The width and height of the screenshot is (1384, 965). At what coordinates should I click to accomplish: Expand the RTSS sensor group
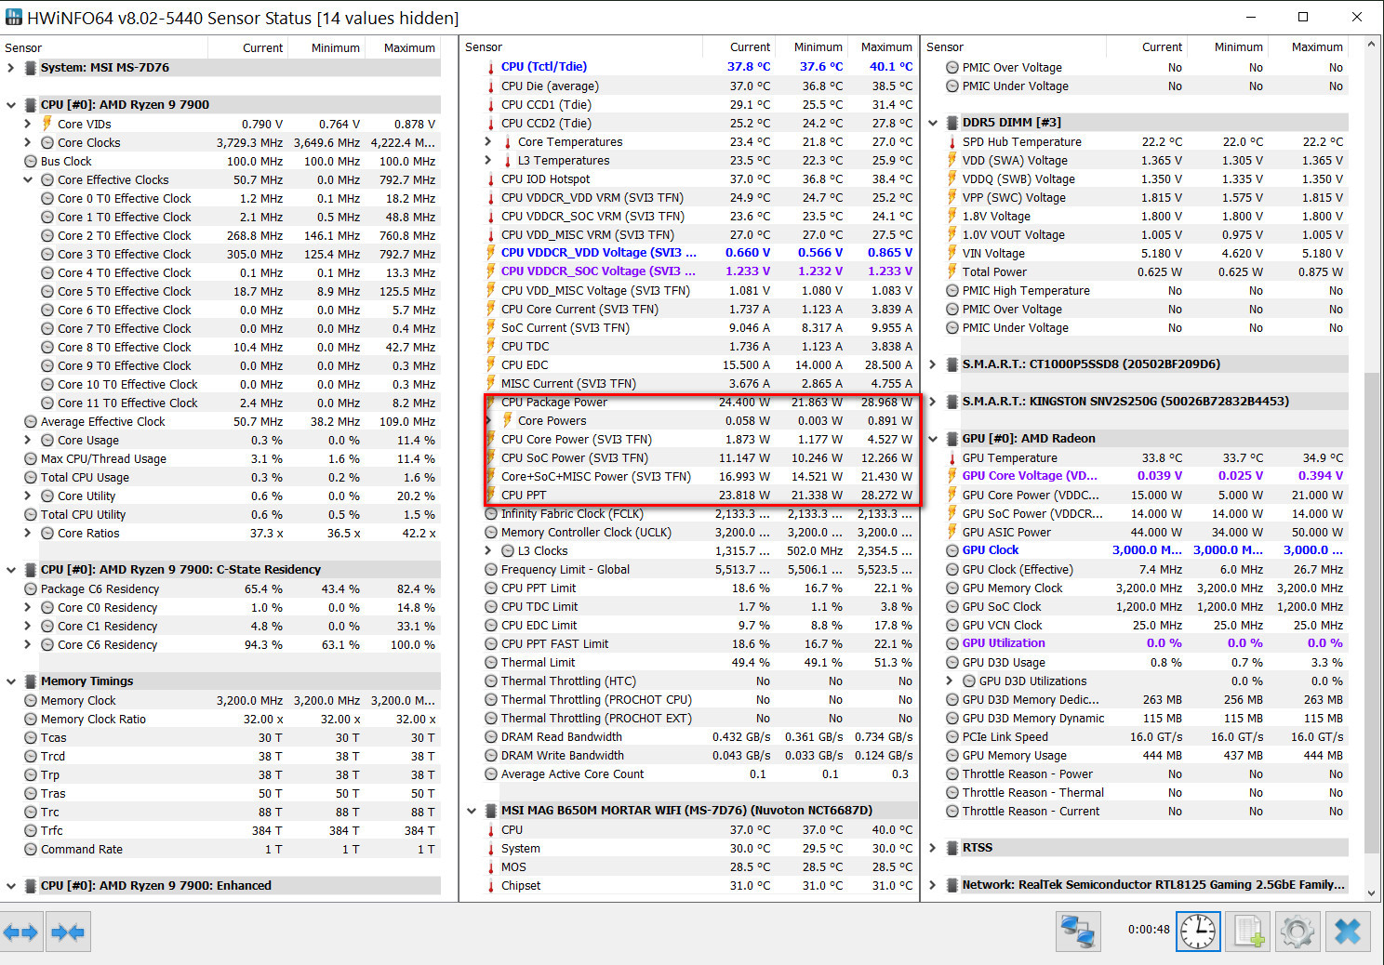933,848
